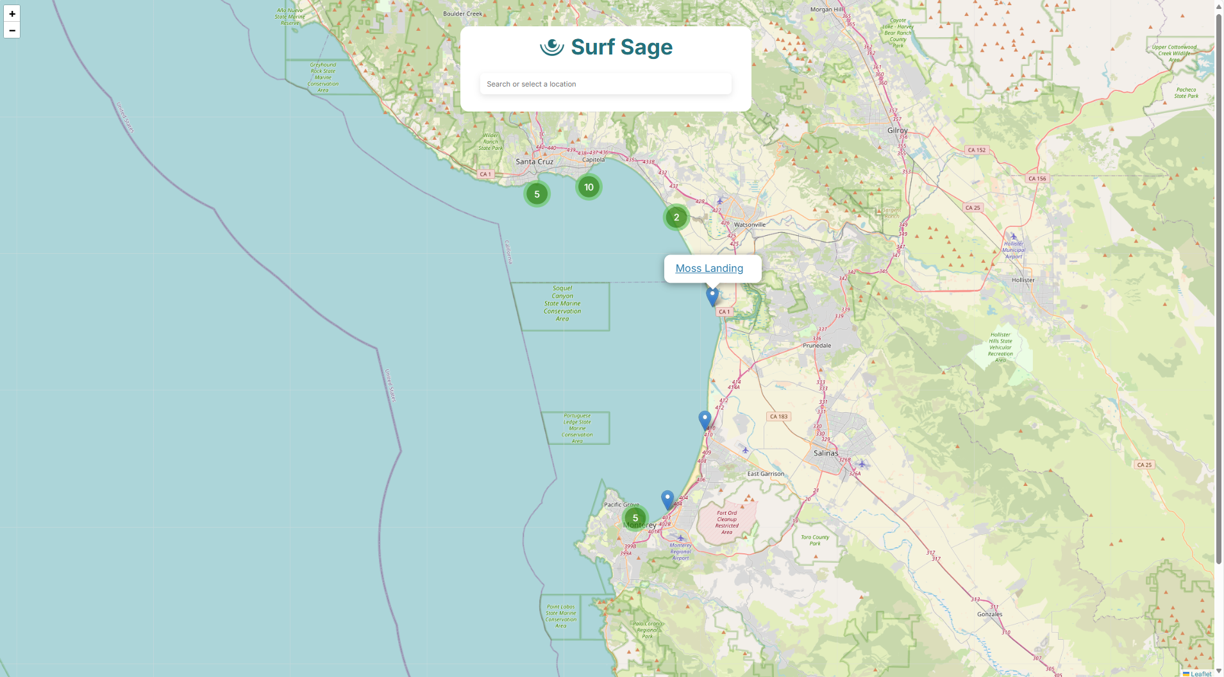Viewport: 1224px width, 677px height.
Task: Click the Surf Sage title text
Action: 621,46
